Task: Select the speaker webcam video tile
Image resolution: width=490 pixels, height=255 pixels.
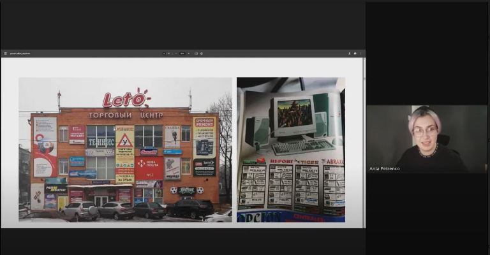Action: [x=427, y=139]
